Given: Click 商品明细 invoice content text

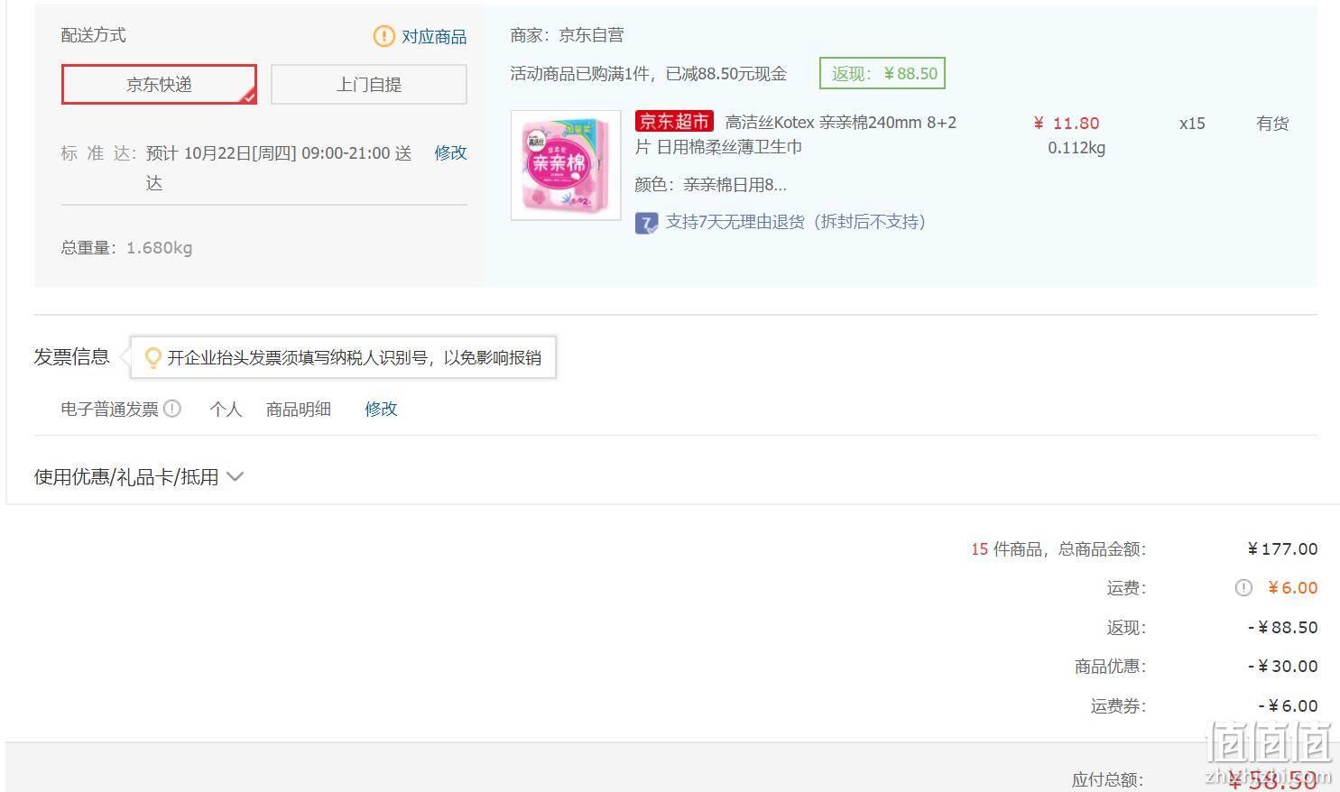Looking at the screenshot, I should [299, 409].
